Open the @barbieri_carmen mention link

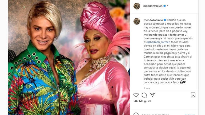click(x=159, y=42)
